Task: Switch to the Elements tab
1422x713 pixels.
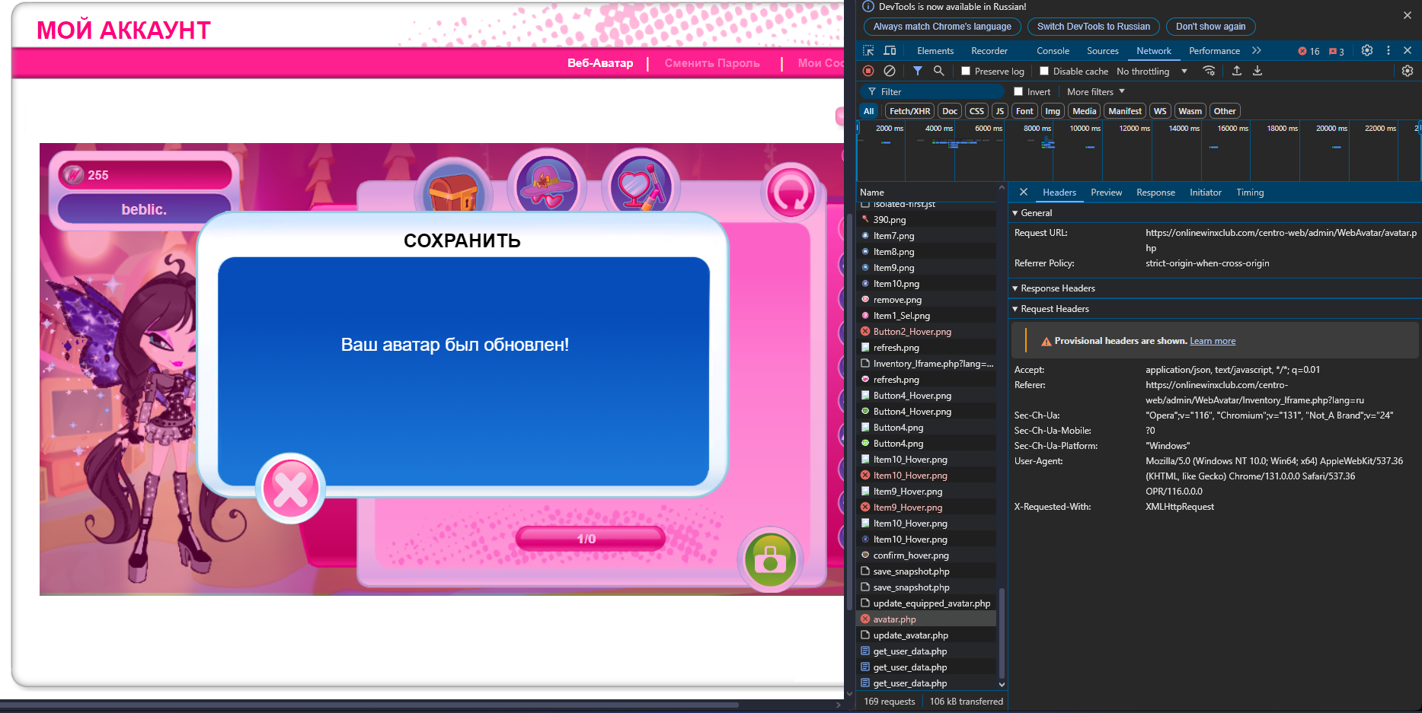Action: [x=935, y=51]
